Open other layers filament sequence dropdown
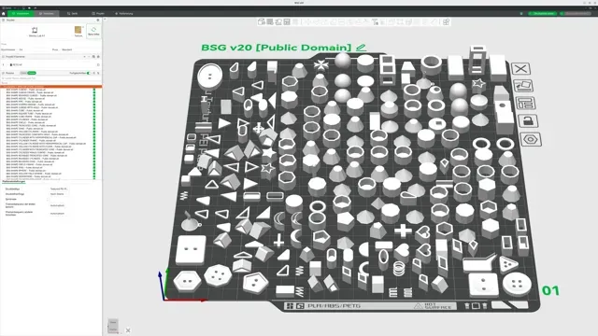Screen dimensions: 598x336 click(x=59, y=214)
